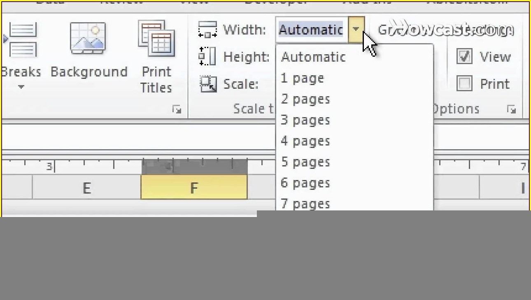Click the Scale icon in Scale to Fit
This screenshot has height=300, width=531.
pos(207,84)
